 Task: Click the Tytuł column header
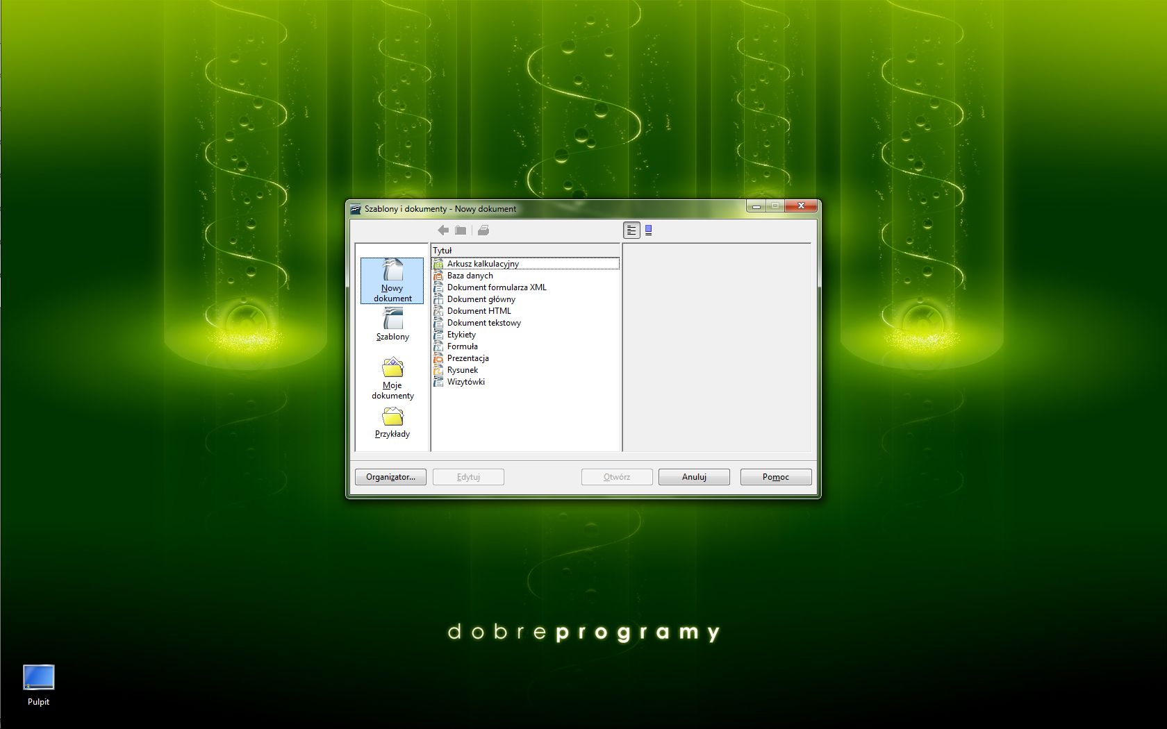(525, 251)
